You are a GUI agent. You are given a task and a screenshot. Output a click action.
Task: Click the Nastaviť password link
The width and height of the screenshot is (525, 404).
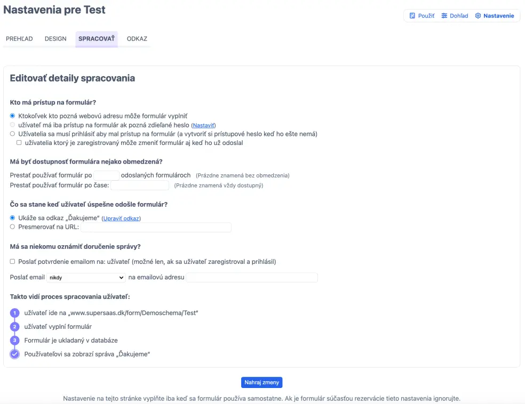[x=203, y=125]
